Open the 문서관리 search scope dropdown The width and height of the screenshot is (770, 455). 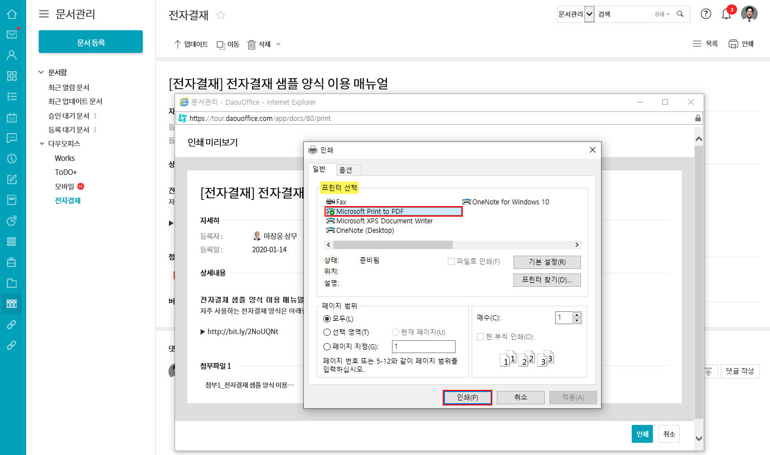pos(589,14)
